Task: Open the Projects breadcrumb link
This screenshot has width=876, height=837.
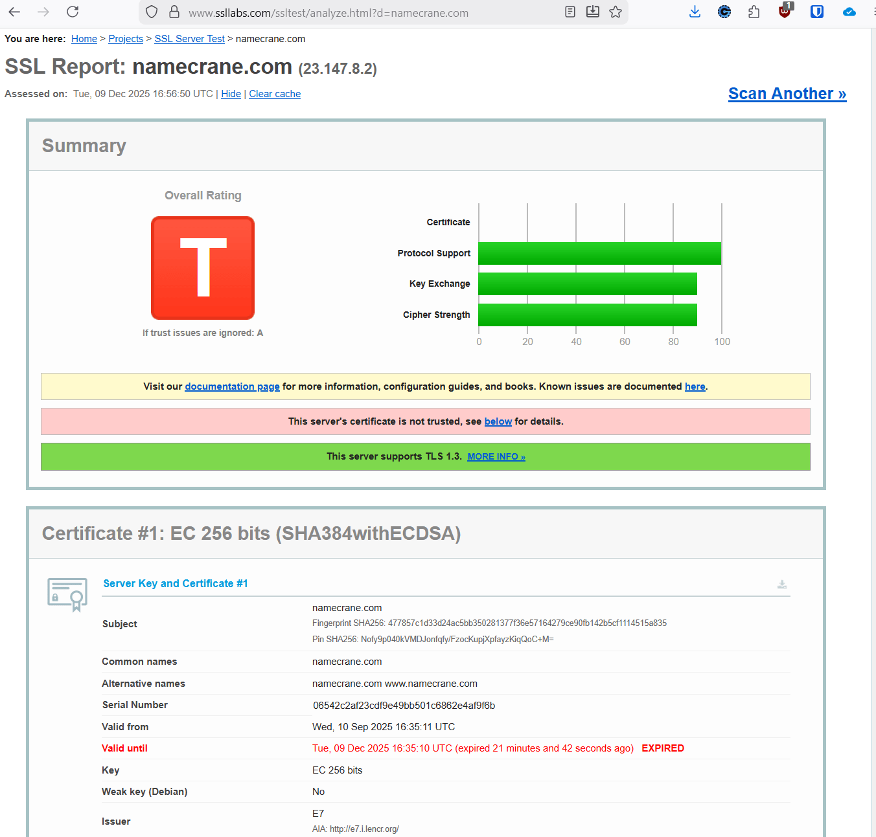Action: pos(126,39)
